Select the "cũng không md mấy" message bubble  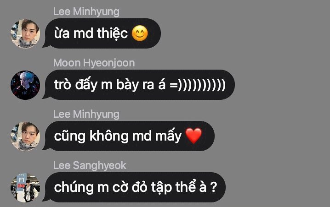(x=129, y=136)
